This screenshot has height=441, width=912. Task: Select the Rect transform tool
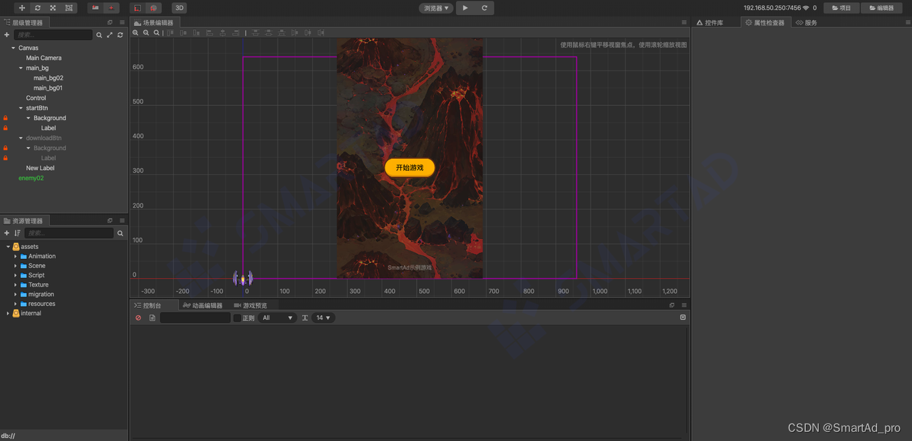(x=69, y=8)
